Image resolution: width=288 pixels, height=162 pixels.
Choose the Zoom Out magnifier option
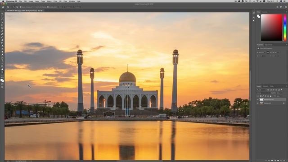(x=17, y=7)
